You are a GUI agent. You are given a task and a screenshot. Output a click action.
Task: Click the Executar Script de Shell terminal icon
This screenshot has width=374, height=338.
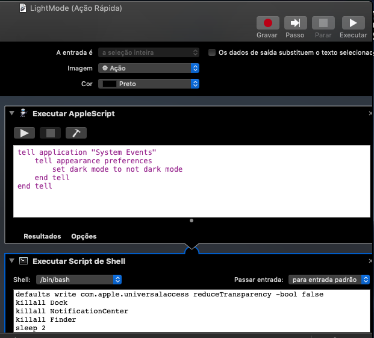pyautogui.click(x=23, y=261)
